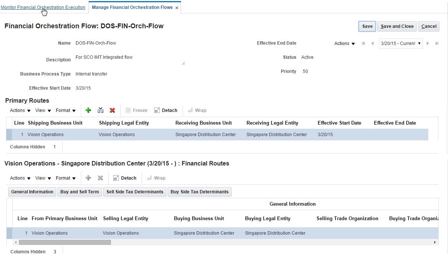The width and height of the screenshot is (448, 254).
Task: Click the previous record arrow icon
Action: coord(372,43)
